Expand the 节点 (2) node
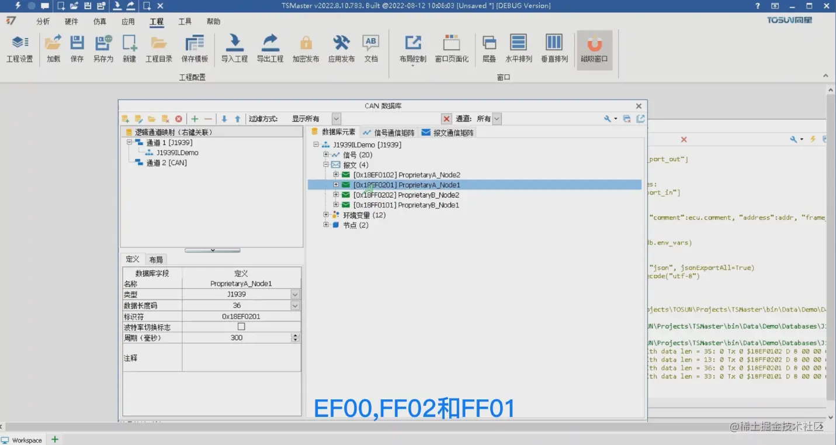This screenshot has width=836, height=445. pos(326,225)
